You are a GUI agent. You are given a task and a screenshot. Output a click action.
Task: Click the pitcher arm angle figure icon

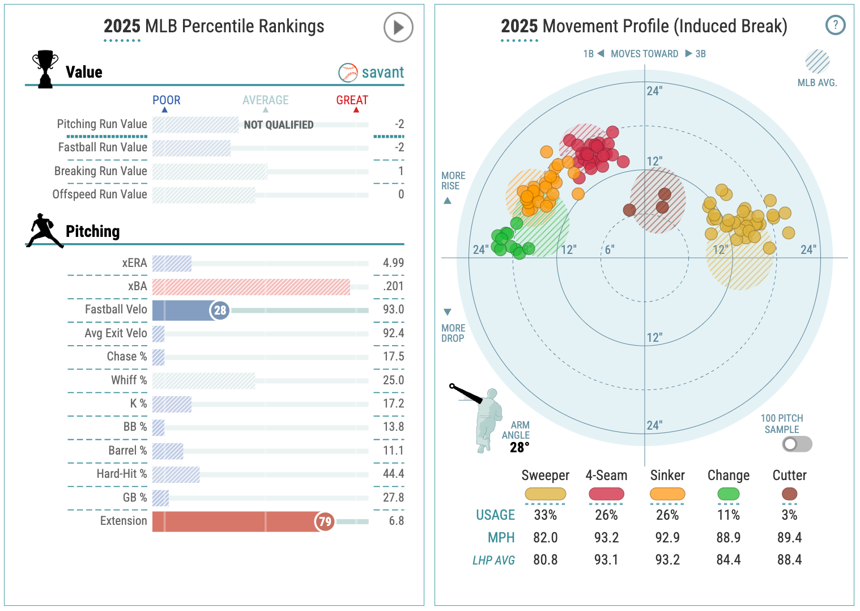coord(484,418)
